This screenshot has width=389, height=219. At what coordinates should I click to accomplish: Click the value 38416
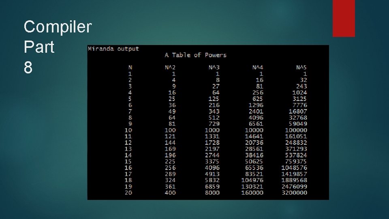click(254, 155)
